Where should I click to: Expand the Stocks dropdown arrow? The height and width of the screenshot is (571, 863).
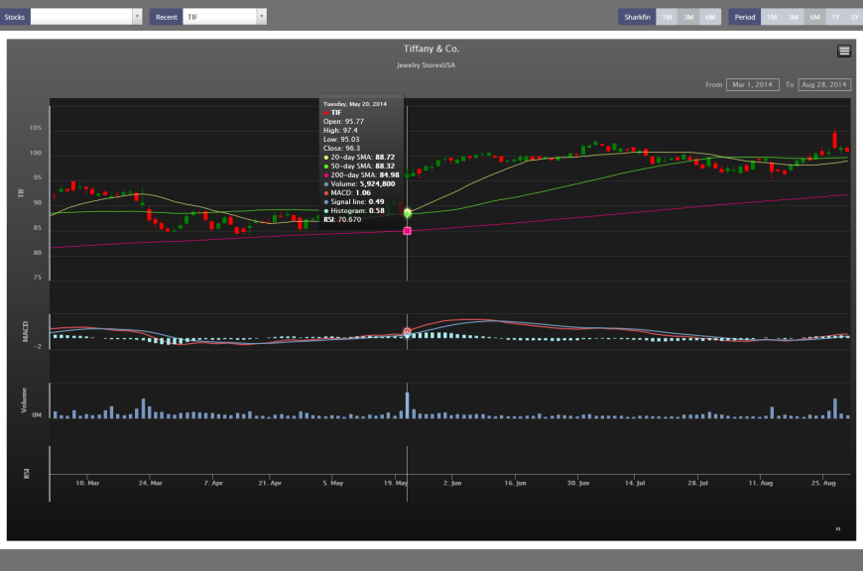[137, 17]
